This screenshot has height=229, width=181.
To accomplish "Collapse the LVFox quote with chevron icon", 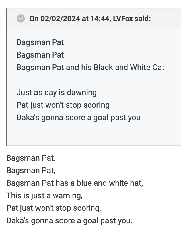I will (x=20, y=19).
